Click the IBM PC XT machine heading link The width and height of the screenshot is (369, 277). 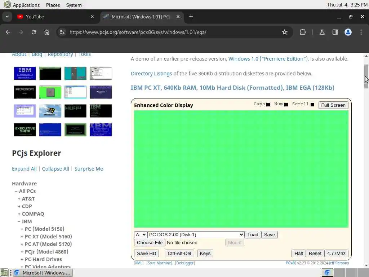232,88
